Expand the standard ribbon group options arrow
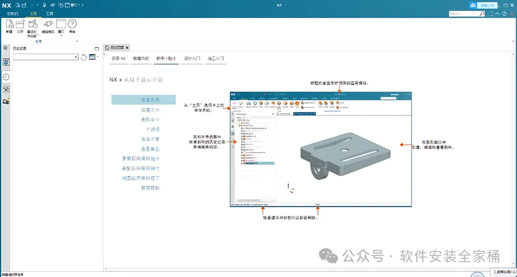 [x=77, y=41]
